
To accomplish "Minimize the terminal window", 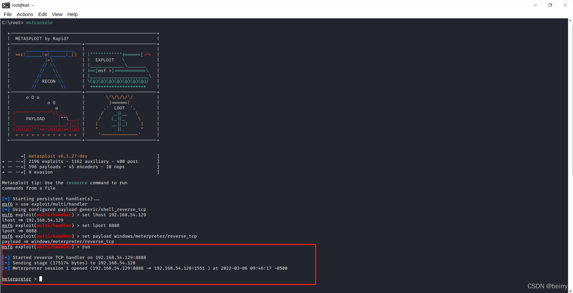I will click(535, 5).
